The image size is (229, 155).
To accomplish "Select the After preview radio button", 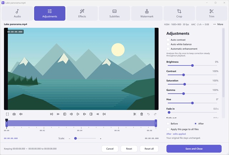I will 196,124.
